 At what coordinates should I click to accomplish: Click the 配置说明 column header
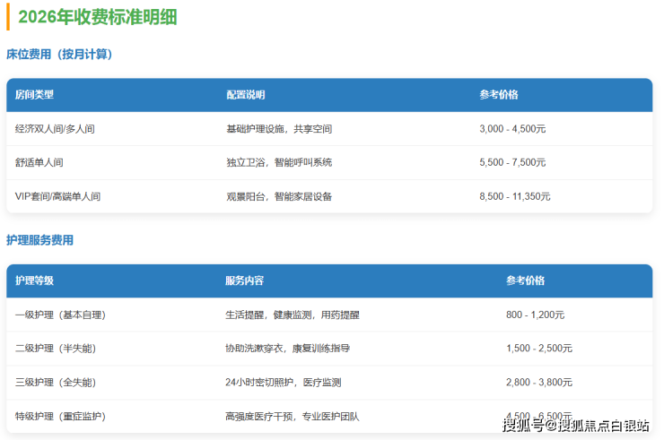245,95
